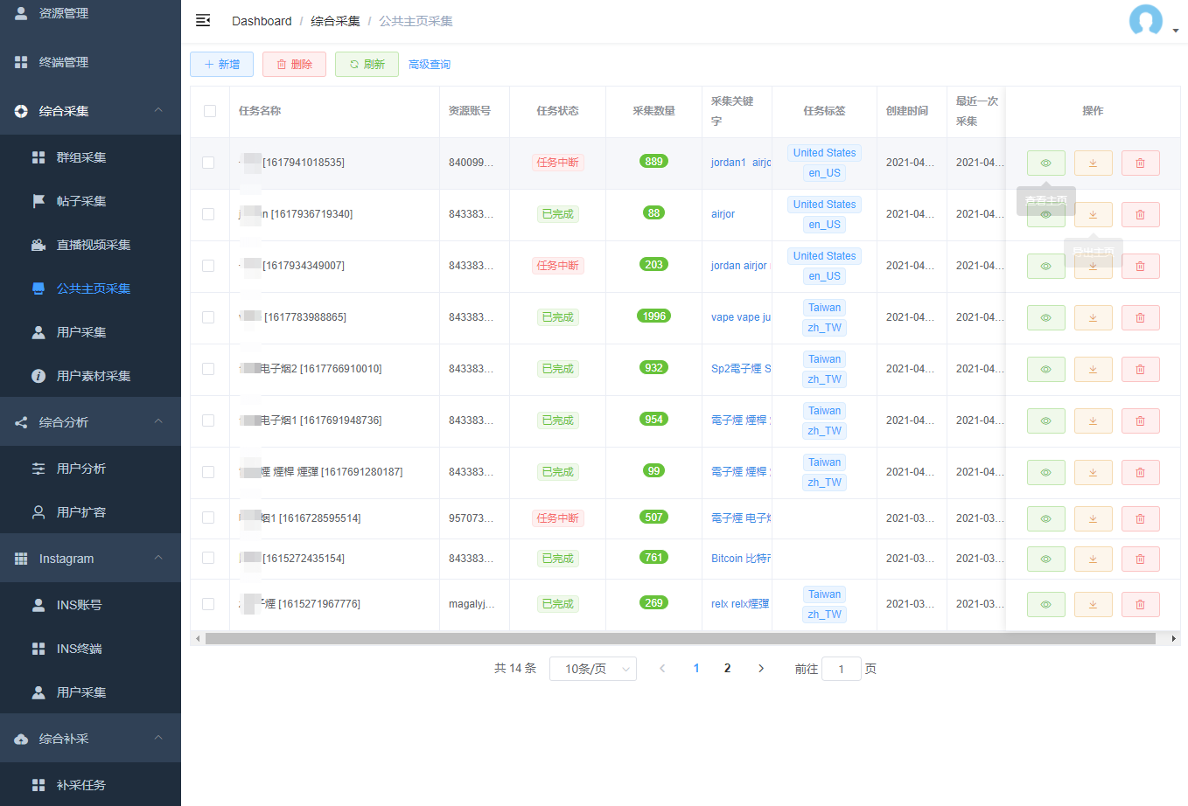Delete task 1617766910010 using trash icon
The image size is (1188, 806).
[x=1140, y=369]
